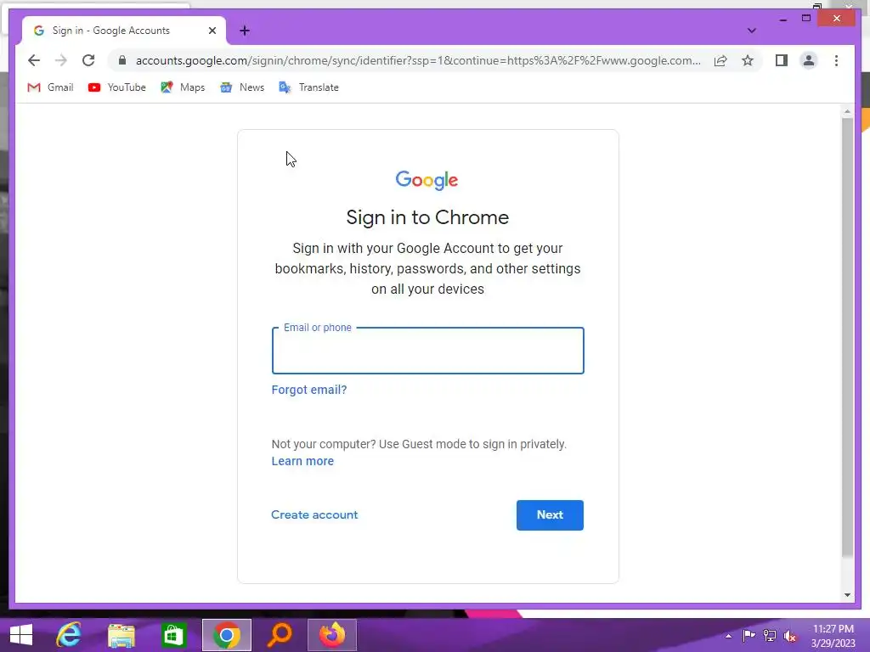Focus the Email or phone field
This screenshot has width=870, height=652.
pyautogui.click(x=428, y=351)
